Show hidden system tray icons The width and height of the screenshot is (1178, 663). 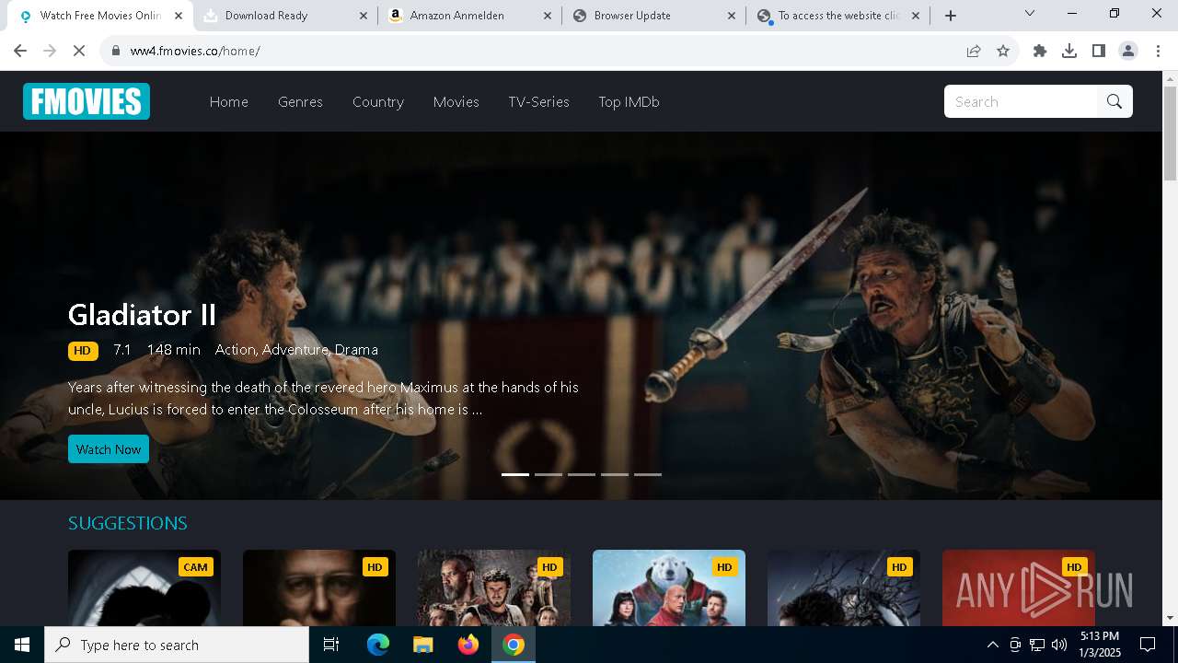992,645
